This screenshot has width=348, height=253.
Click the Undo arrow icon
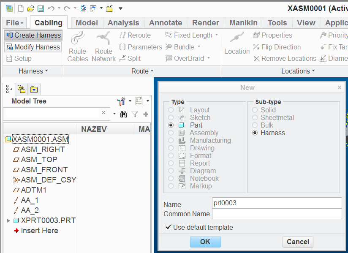coord(51,8)
